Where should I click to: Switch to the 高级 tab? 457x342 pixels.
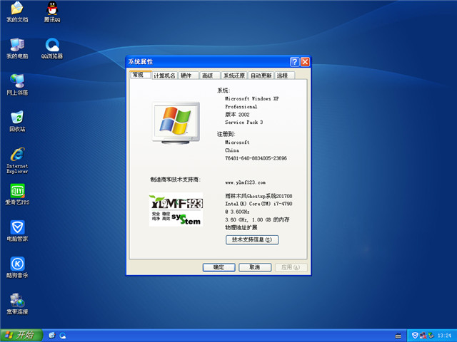(x=209, y=76)
